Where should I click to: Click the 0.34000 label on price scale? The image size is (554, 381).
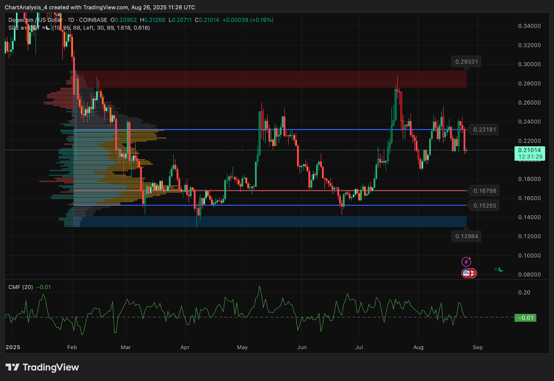click(x=529, y=26)
